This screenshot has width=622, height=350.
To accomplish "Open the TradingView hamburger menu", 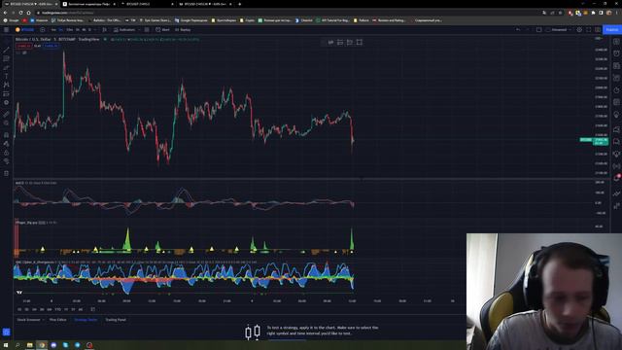I will tap(7, 30).
